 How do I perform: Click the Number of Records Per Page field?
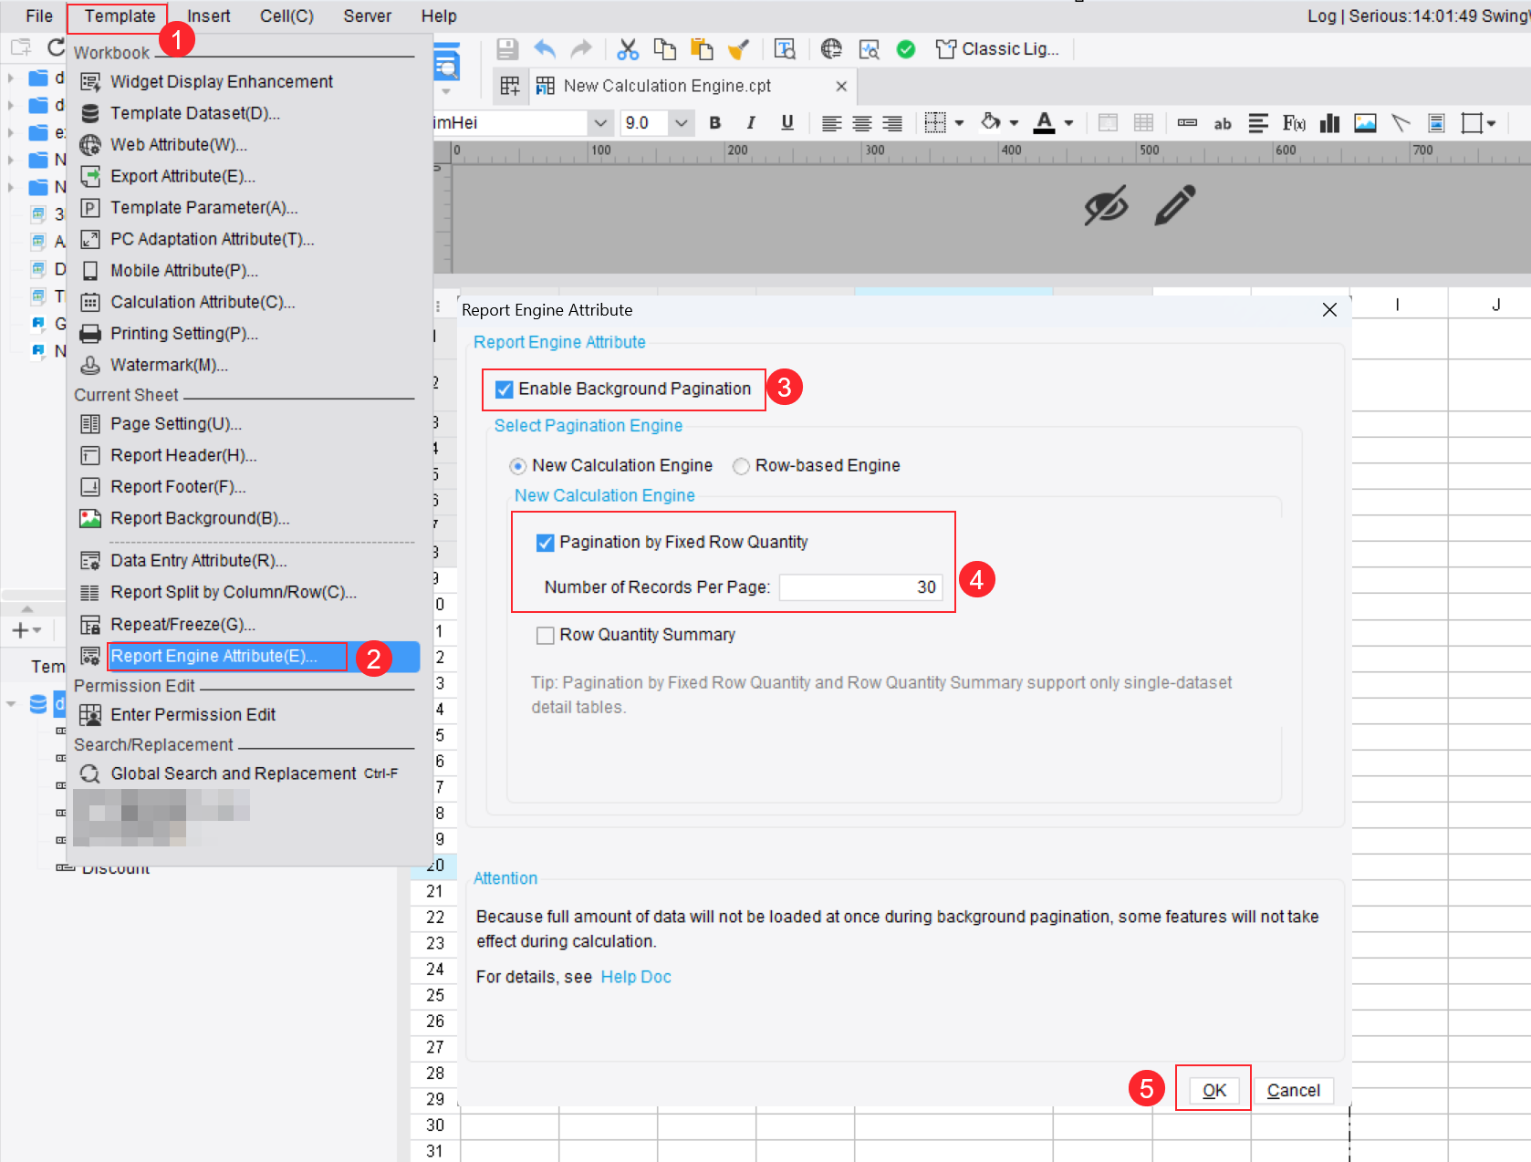pos(860,588)
